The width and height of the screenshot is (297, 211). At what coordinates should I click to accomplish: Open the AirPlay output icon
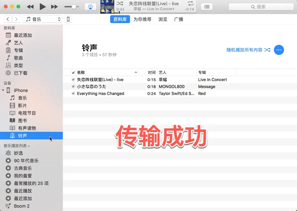[x=90, y=7]
